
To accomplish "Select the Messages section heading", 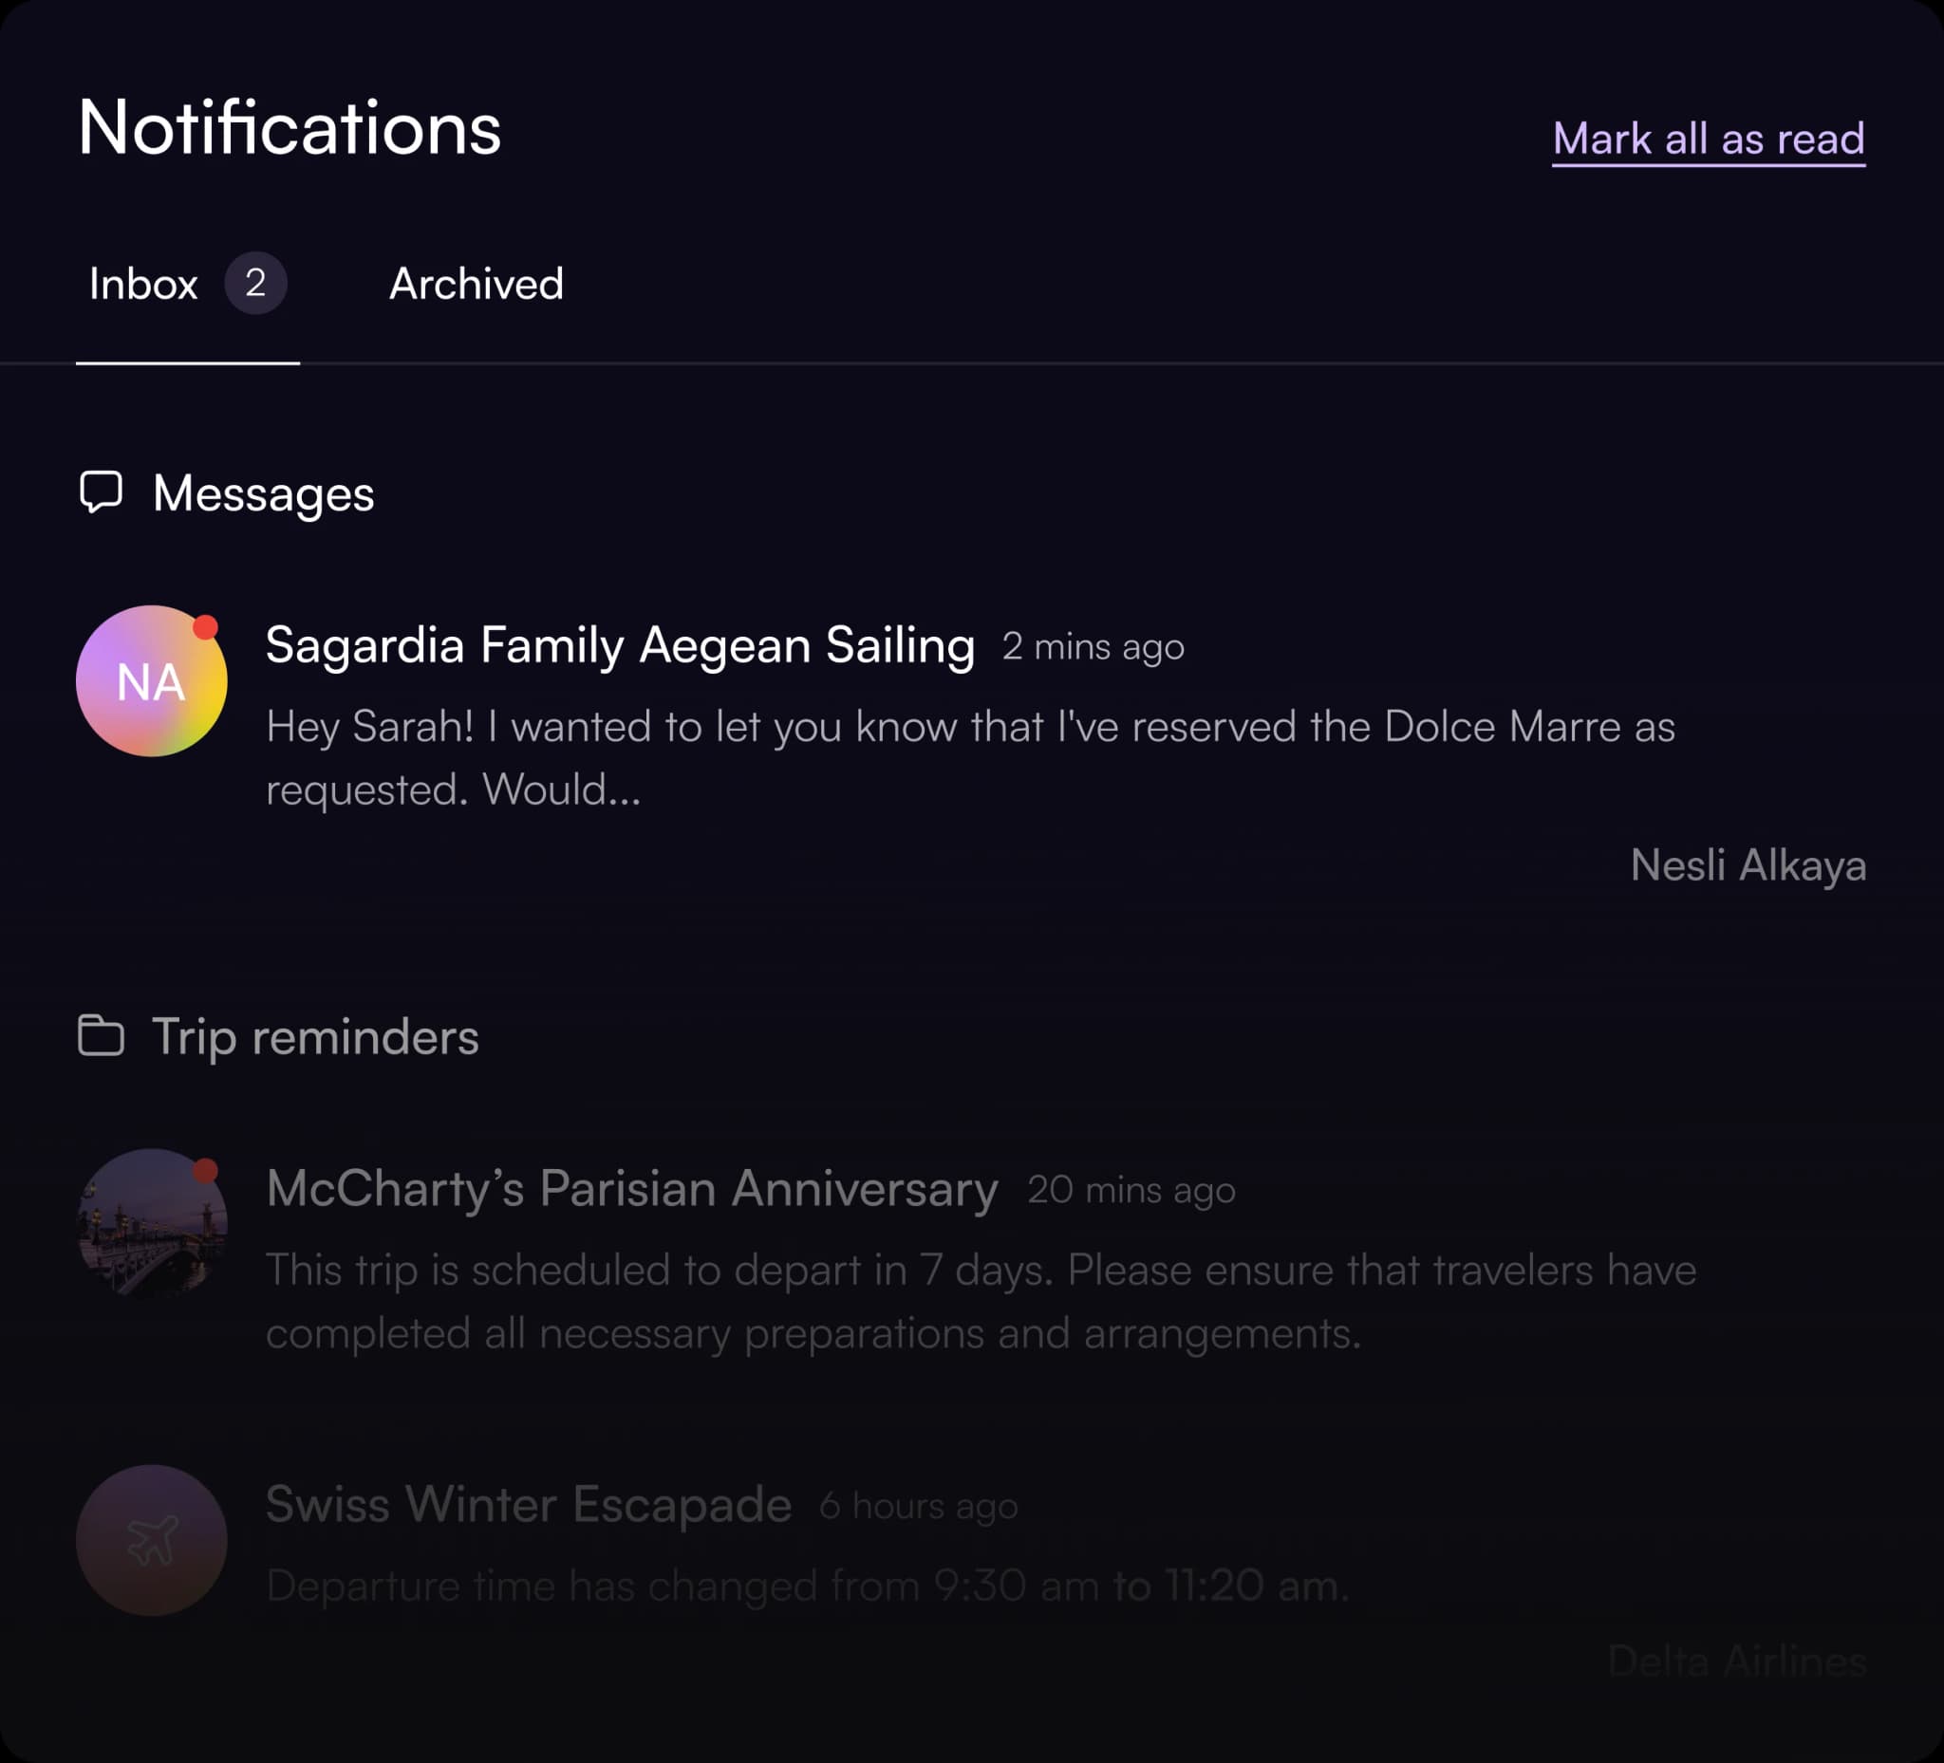I will [x=263, y=493].
